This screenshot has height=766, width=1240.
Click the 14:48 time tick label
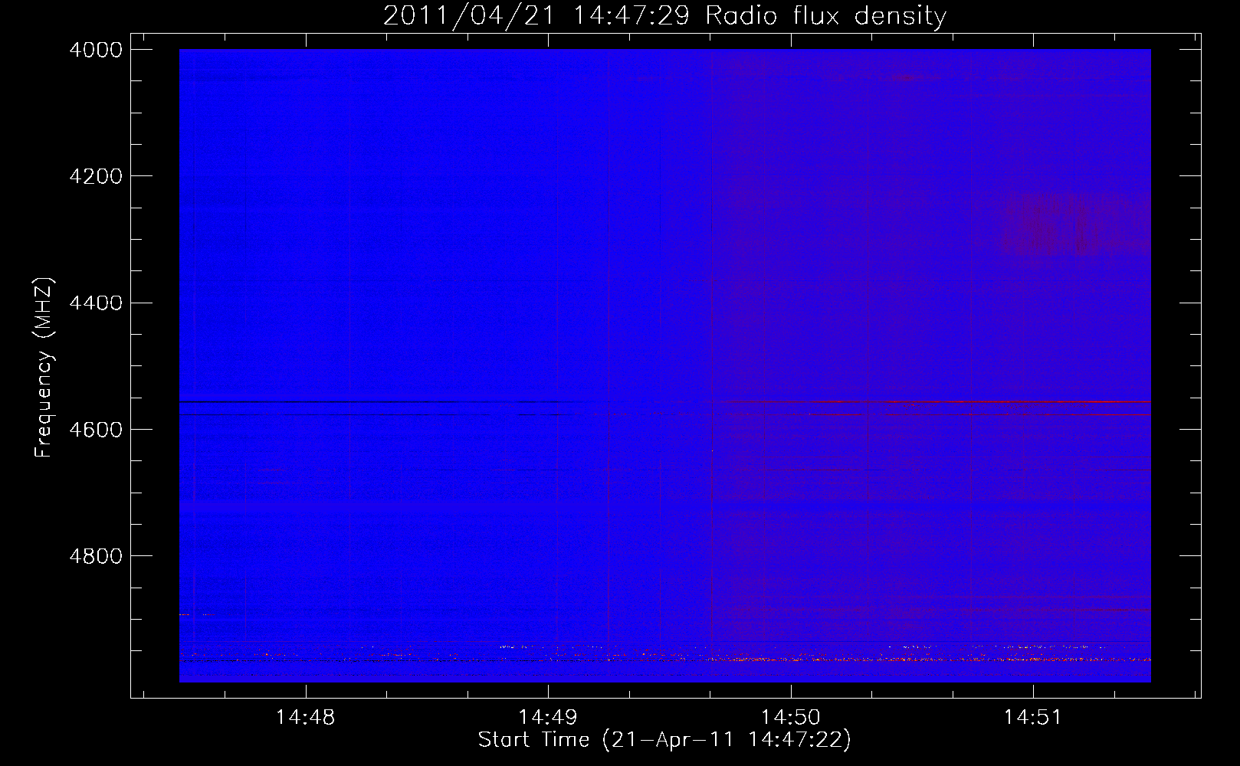305,718
